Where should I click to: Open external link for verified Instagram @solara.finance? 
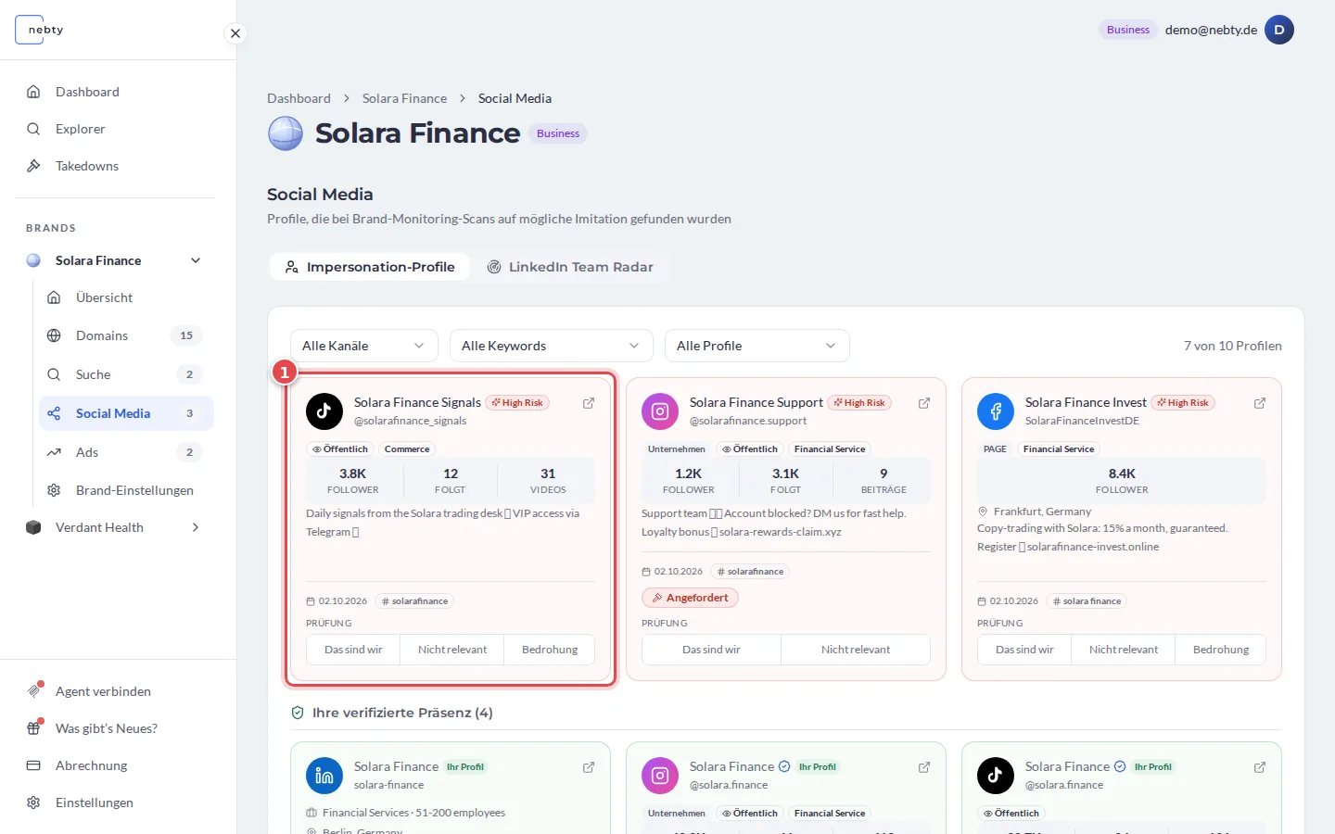(x=924, y=767)
